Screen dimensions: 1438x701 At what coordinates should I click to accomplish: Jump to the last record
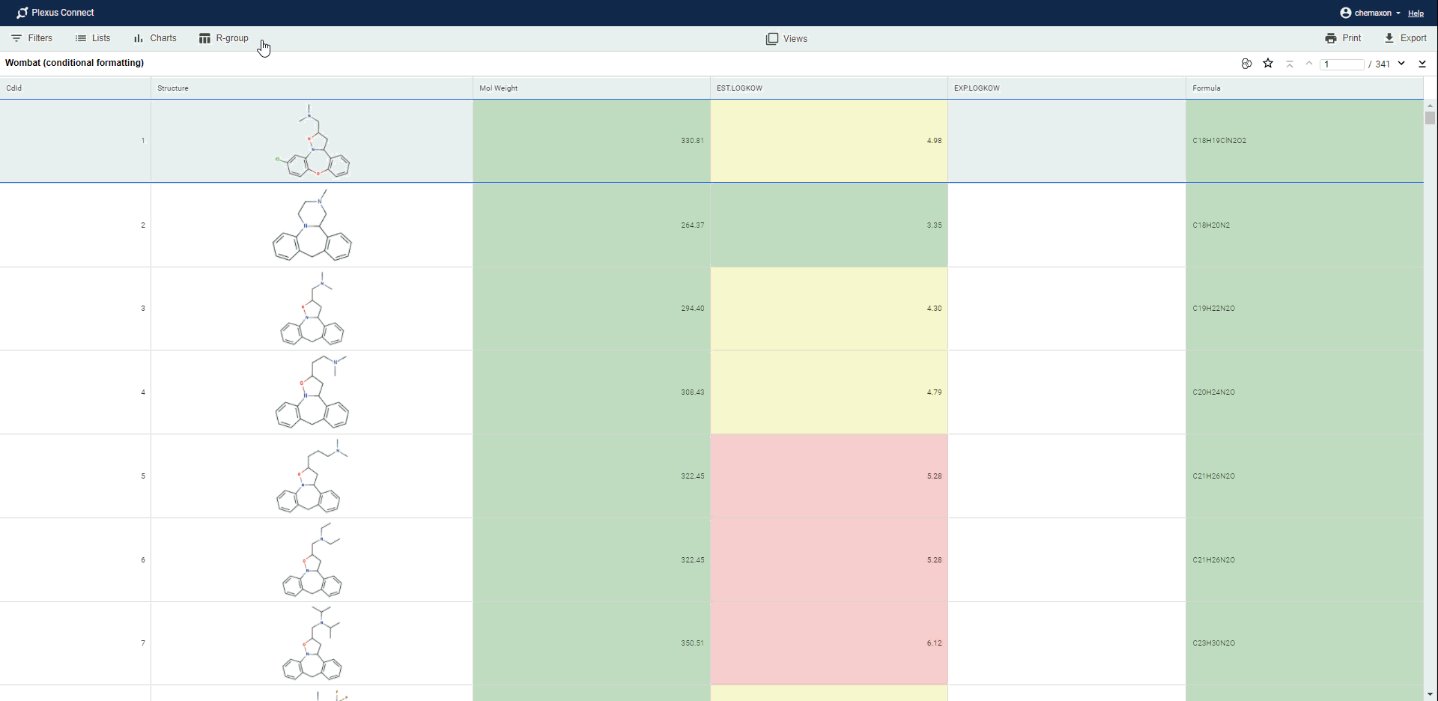pyautogui.click(x=1422, y=64)
